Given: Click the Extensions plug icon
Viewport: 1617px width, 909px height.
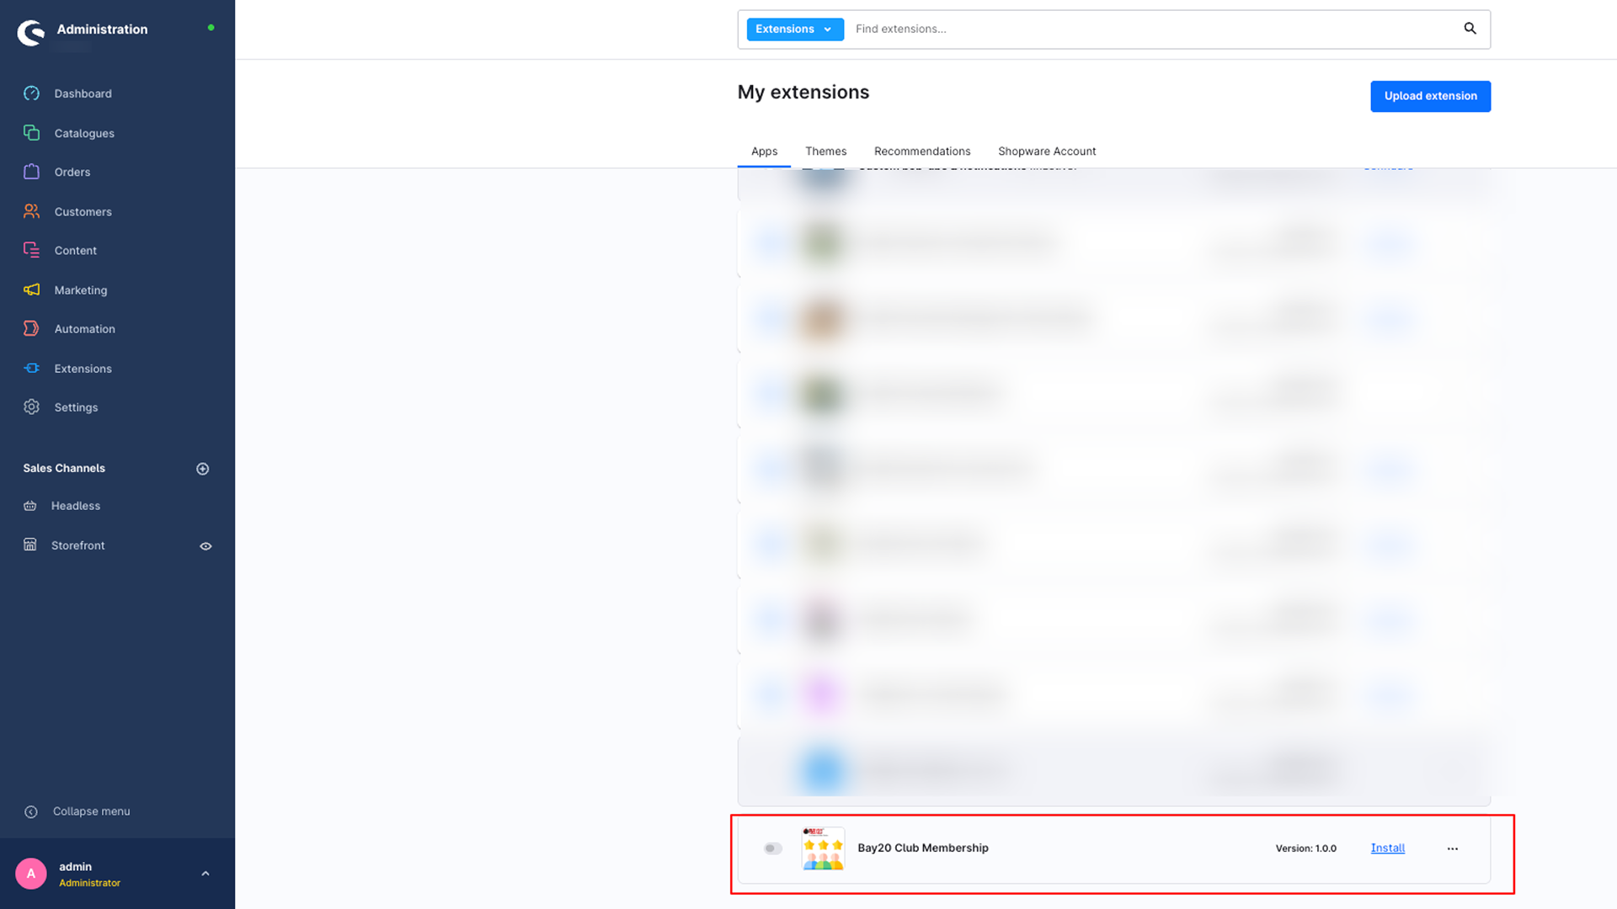Looking at the screenshot, I should click(31, 368).
